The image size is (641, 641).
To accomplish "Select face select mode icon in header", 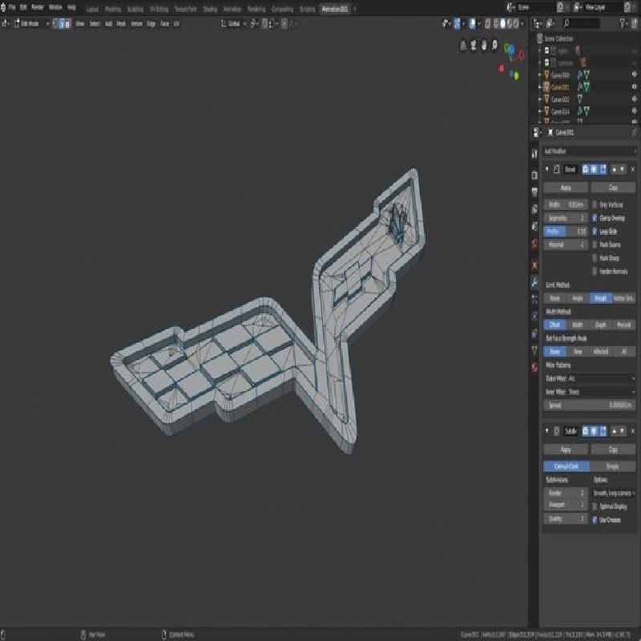I will [x=68, y=24].
